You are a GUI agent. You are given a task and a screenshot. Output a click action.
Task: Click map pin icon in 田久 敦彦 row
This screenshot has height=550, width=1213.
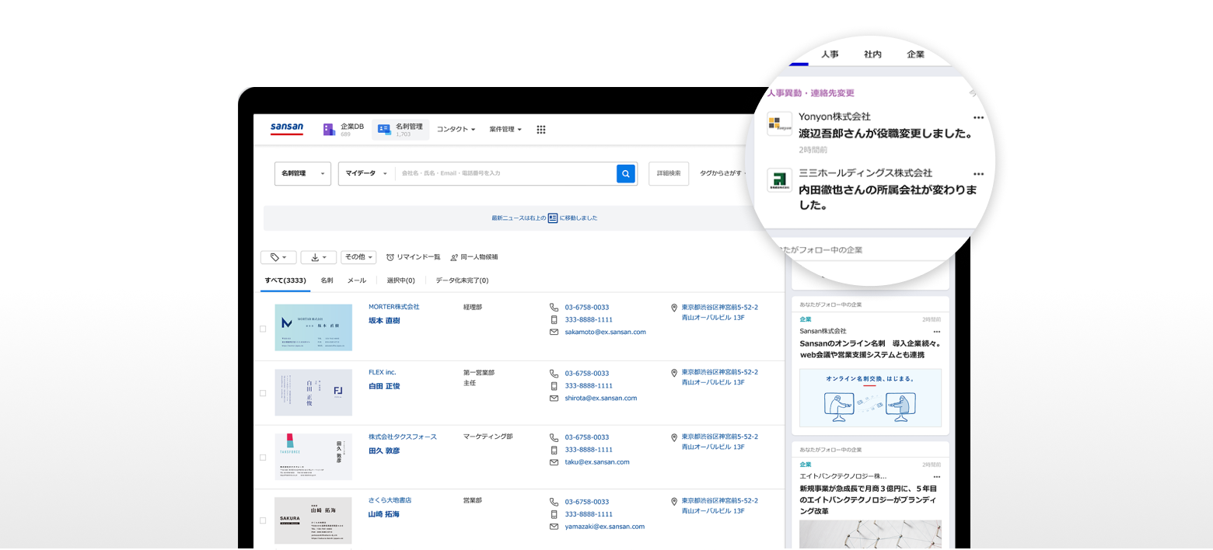674,437
